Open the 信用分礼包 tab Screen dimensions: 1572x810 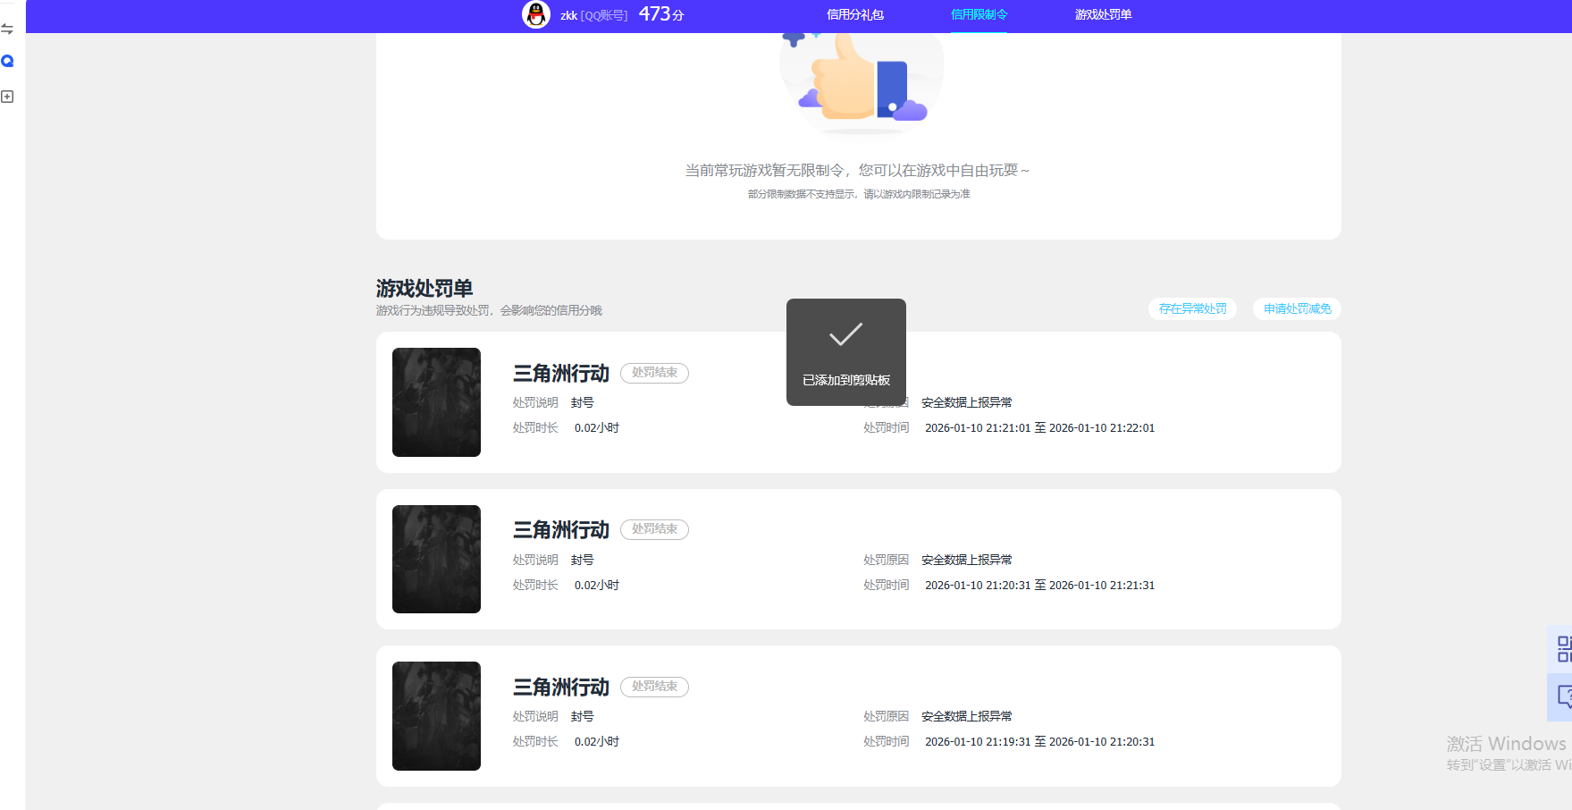pyautogui.click(x=855, y=14)
